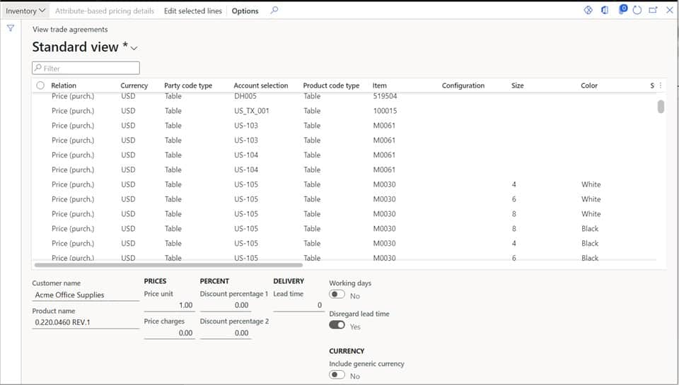Select the size 8 Black row's color
Viewport: 679px width, 385px height.
tap(590, 228)
